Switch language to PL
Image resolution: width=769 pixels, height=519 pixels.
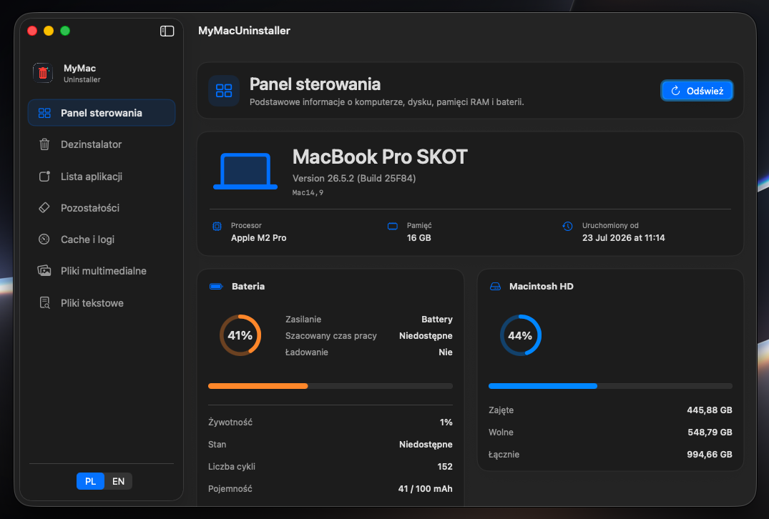click(x=90, y=481)
